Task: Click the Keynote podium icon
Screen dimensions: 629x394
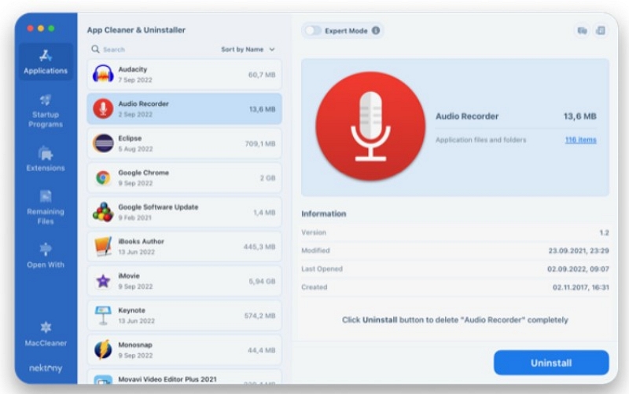Action: coord(103,316)
